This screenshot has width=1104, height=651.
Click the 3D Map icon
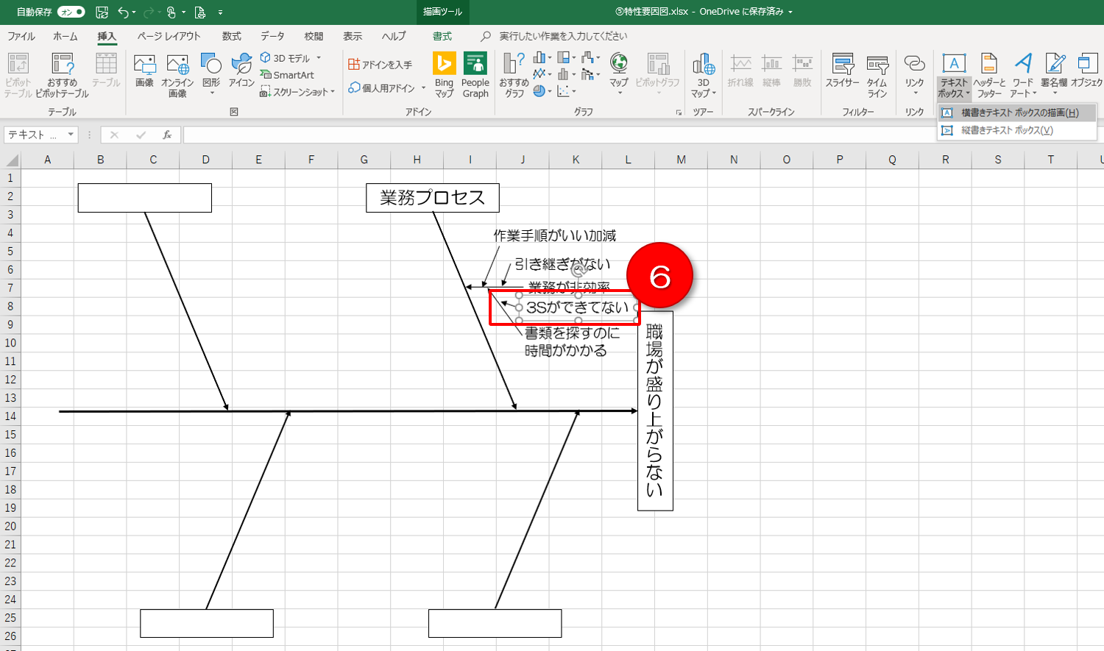(703, 74)
